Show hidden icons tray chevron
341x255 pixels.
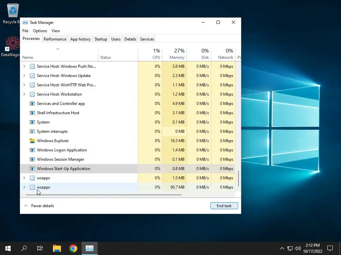click(282, 248)
